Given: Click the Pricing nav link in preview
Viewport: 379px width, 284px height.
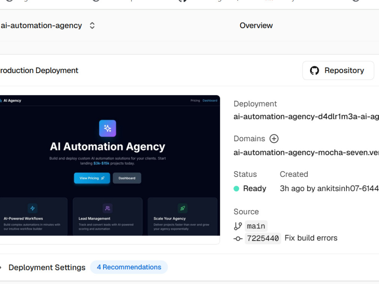Looking at the screenshot, I should [195, 100].
